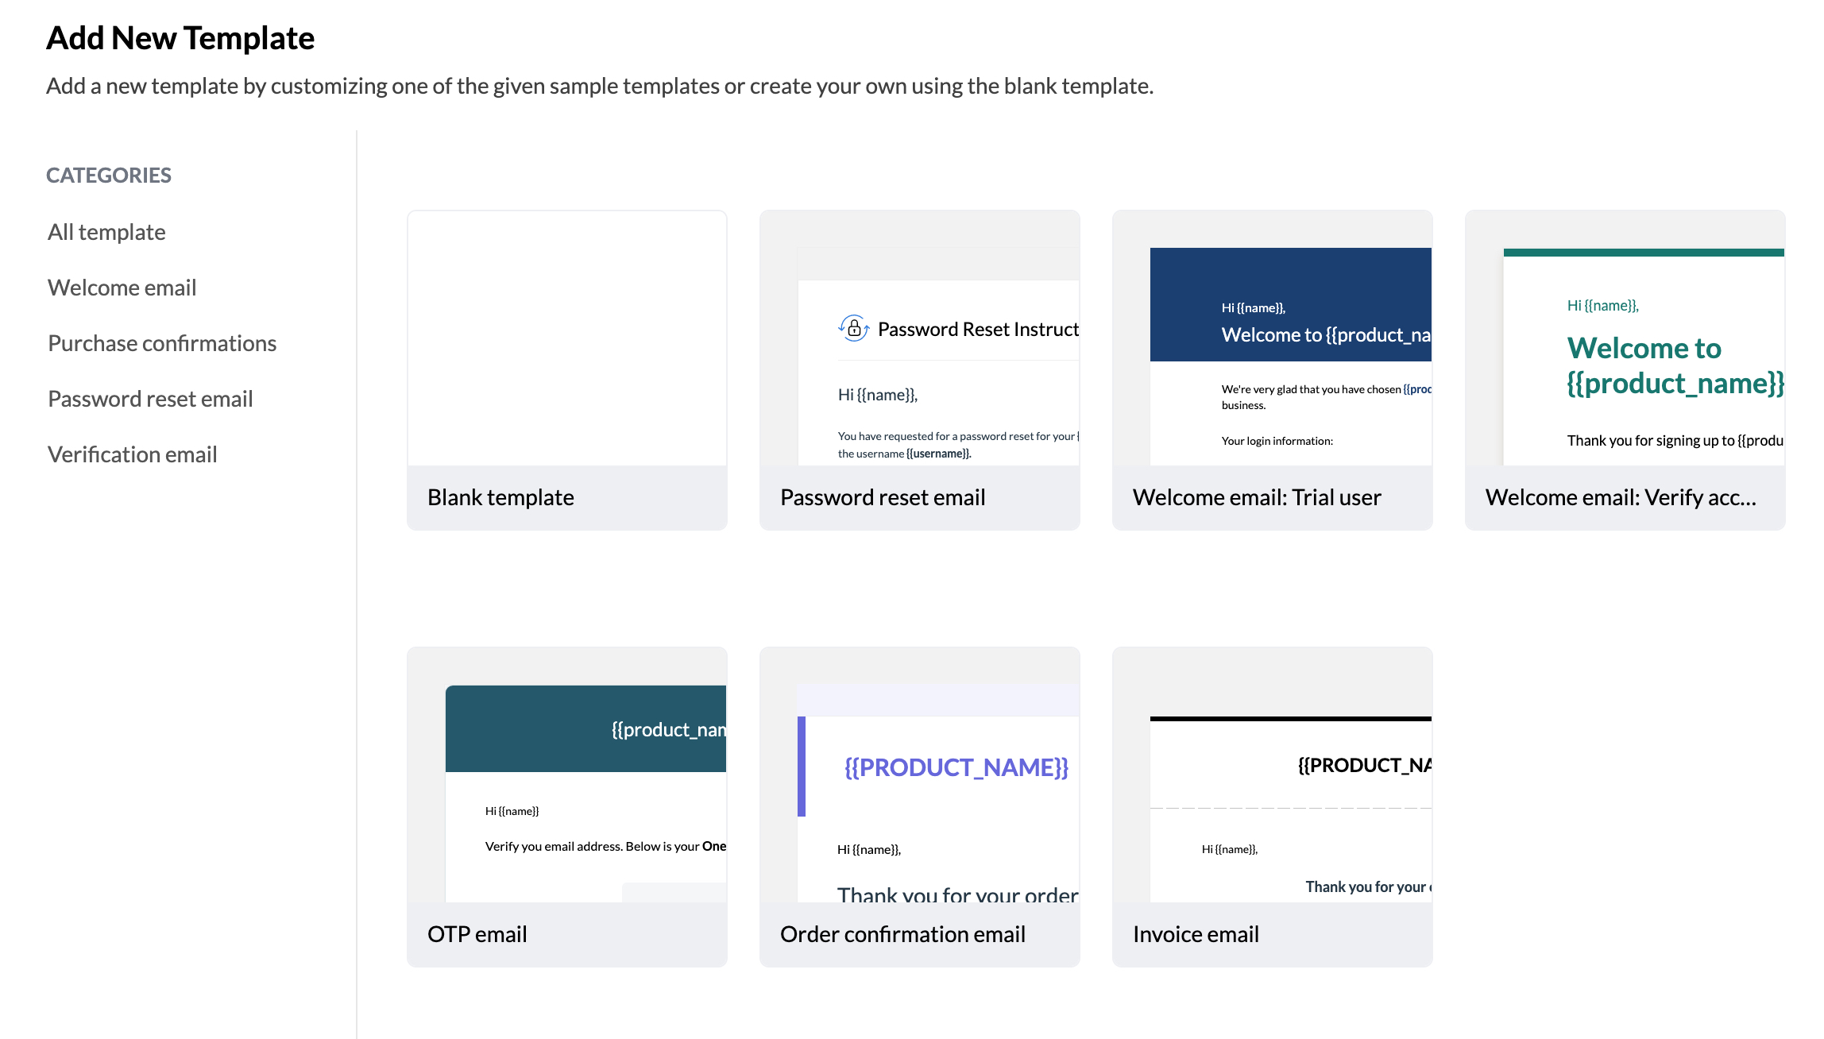Screen dimensions: 1824x1039
Task: Select the Verification email category
Action: tap(132, 454)
